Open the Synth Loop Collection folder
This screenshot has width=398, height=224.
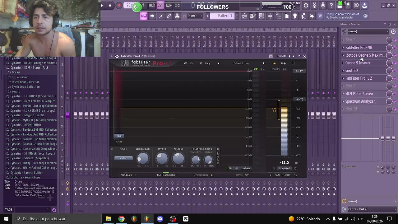click(x=25, y=87)
